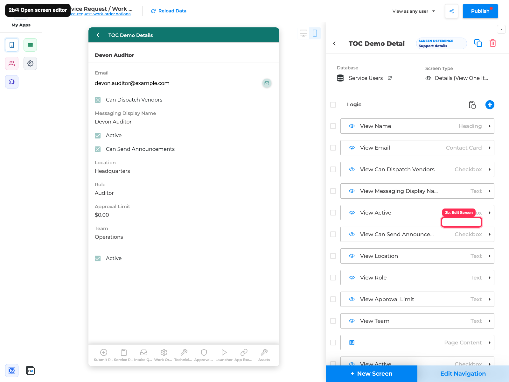Click back arrow in TOC Demo Details header
The height and width of the screenshot is (382, 509).
click(x=99, y=35)
